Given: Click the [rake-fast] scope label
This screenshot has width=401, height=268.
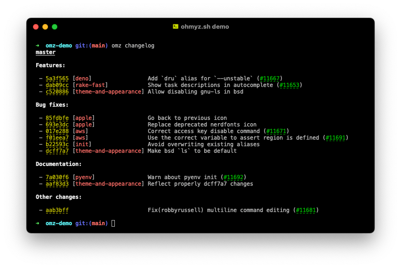Looking at the screenshot, I should click(x=90, y=85).
